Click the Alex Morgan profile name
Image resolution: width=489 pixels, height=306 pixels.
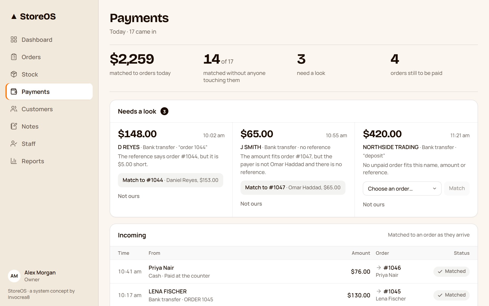tap(40, 273)
